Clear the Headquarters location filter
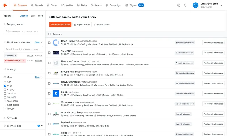Image resolution: width=227 pixels, height=136 pixels. pos(37,42)
